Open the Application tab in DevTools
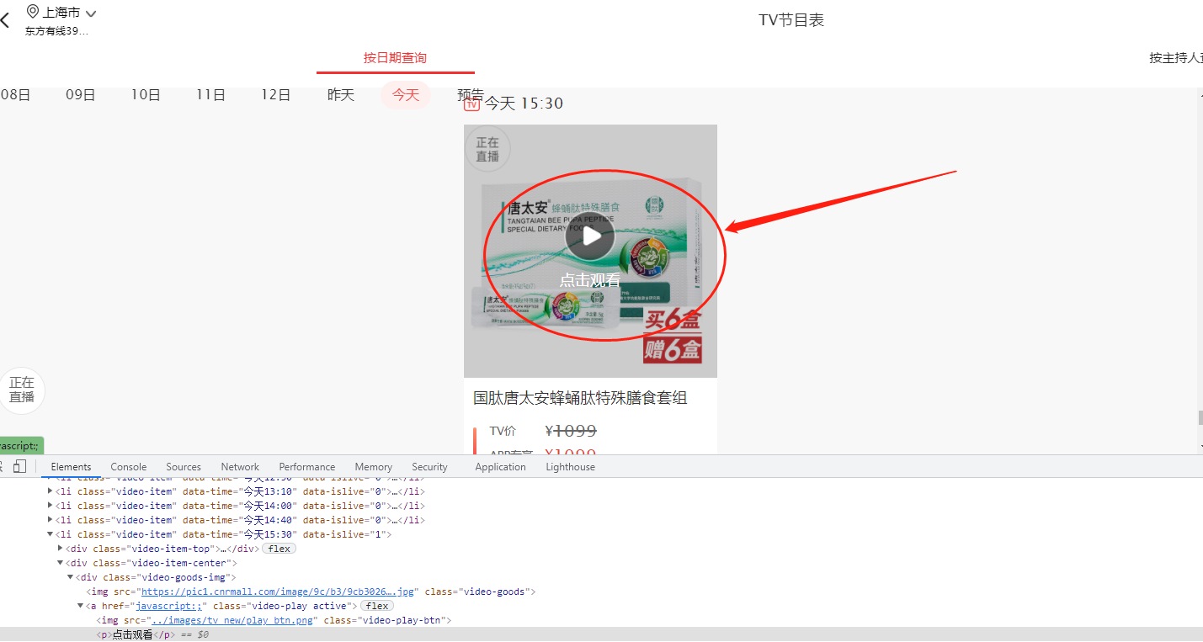Image resolution: width=1203 pixels, height=642 pixels. click(x=500, y=467)
